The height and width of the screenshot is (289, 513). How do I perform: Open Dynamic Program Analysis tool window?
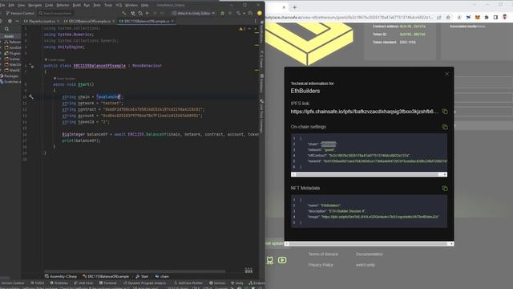point(144,283)
